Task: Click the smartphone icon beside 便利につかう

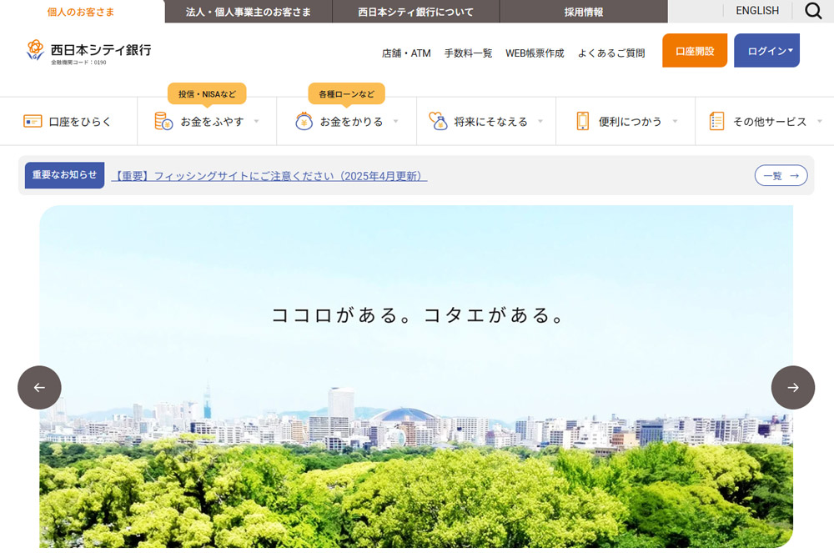Action: [583, 121]
